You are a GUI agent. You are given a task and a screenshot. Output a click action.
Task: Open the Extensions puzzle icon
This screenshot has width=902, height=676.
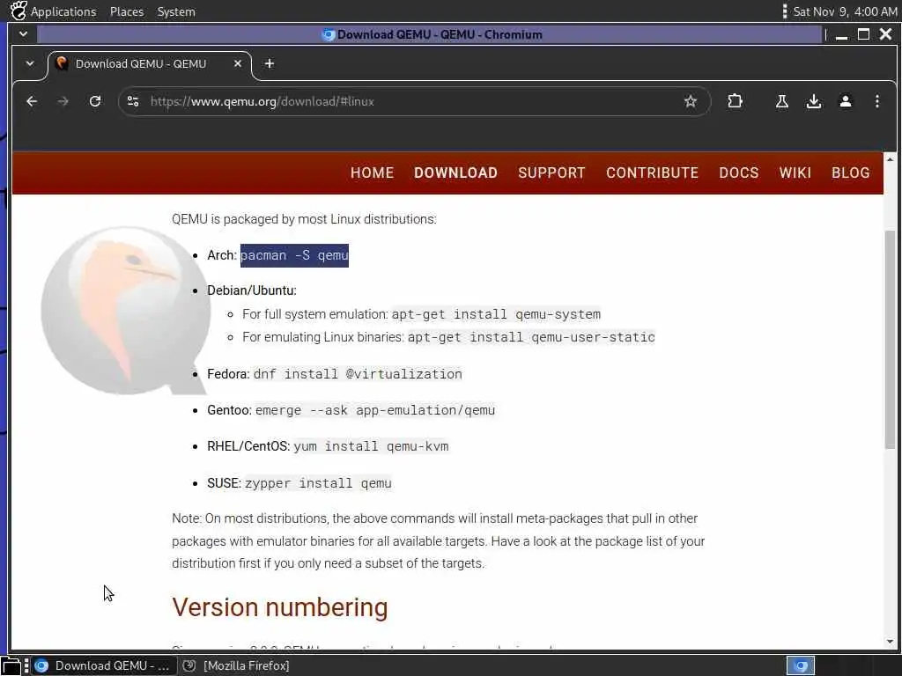click(735, 102)
